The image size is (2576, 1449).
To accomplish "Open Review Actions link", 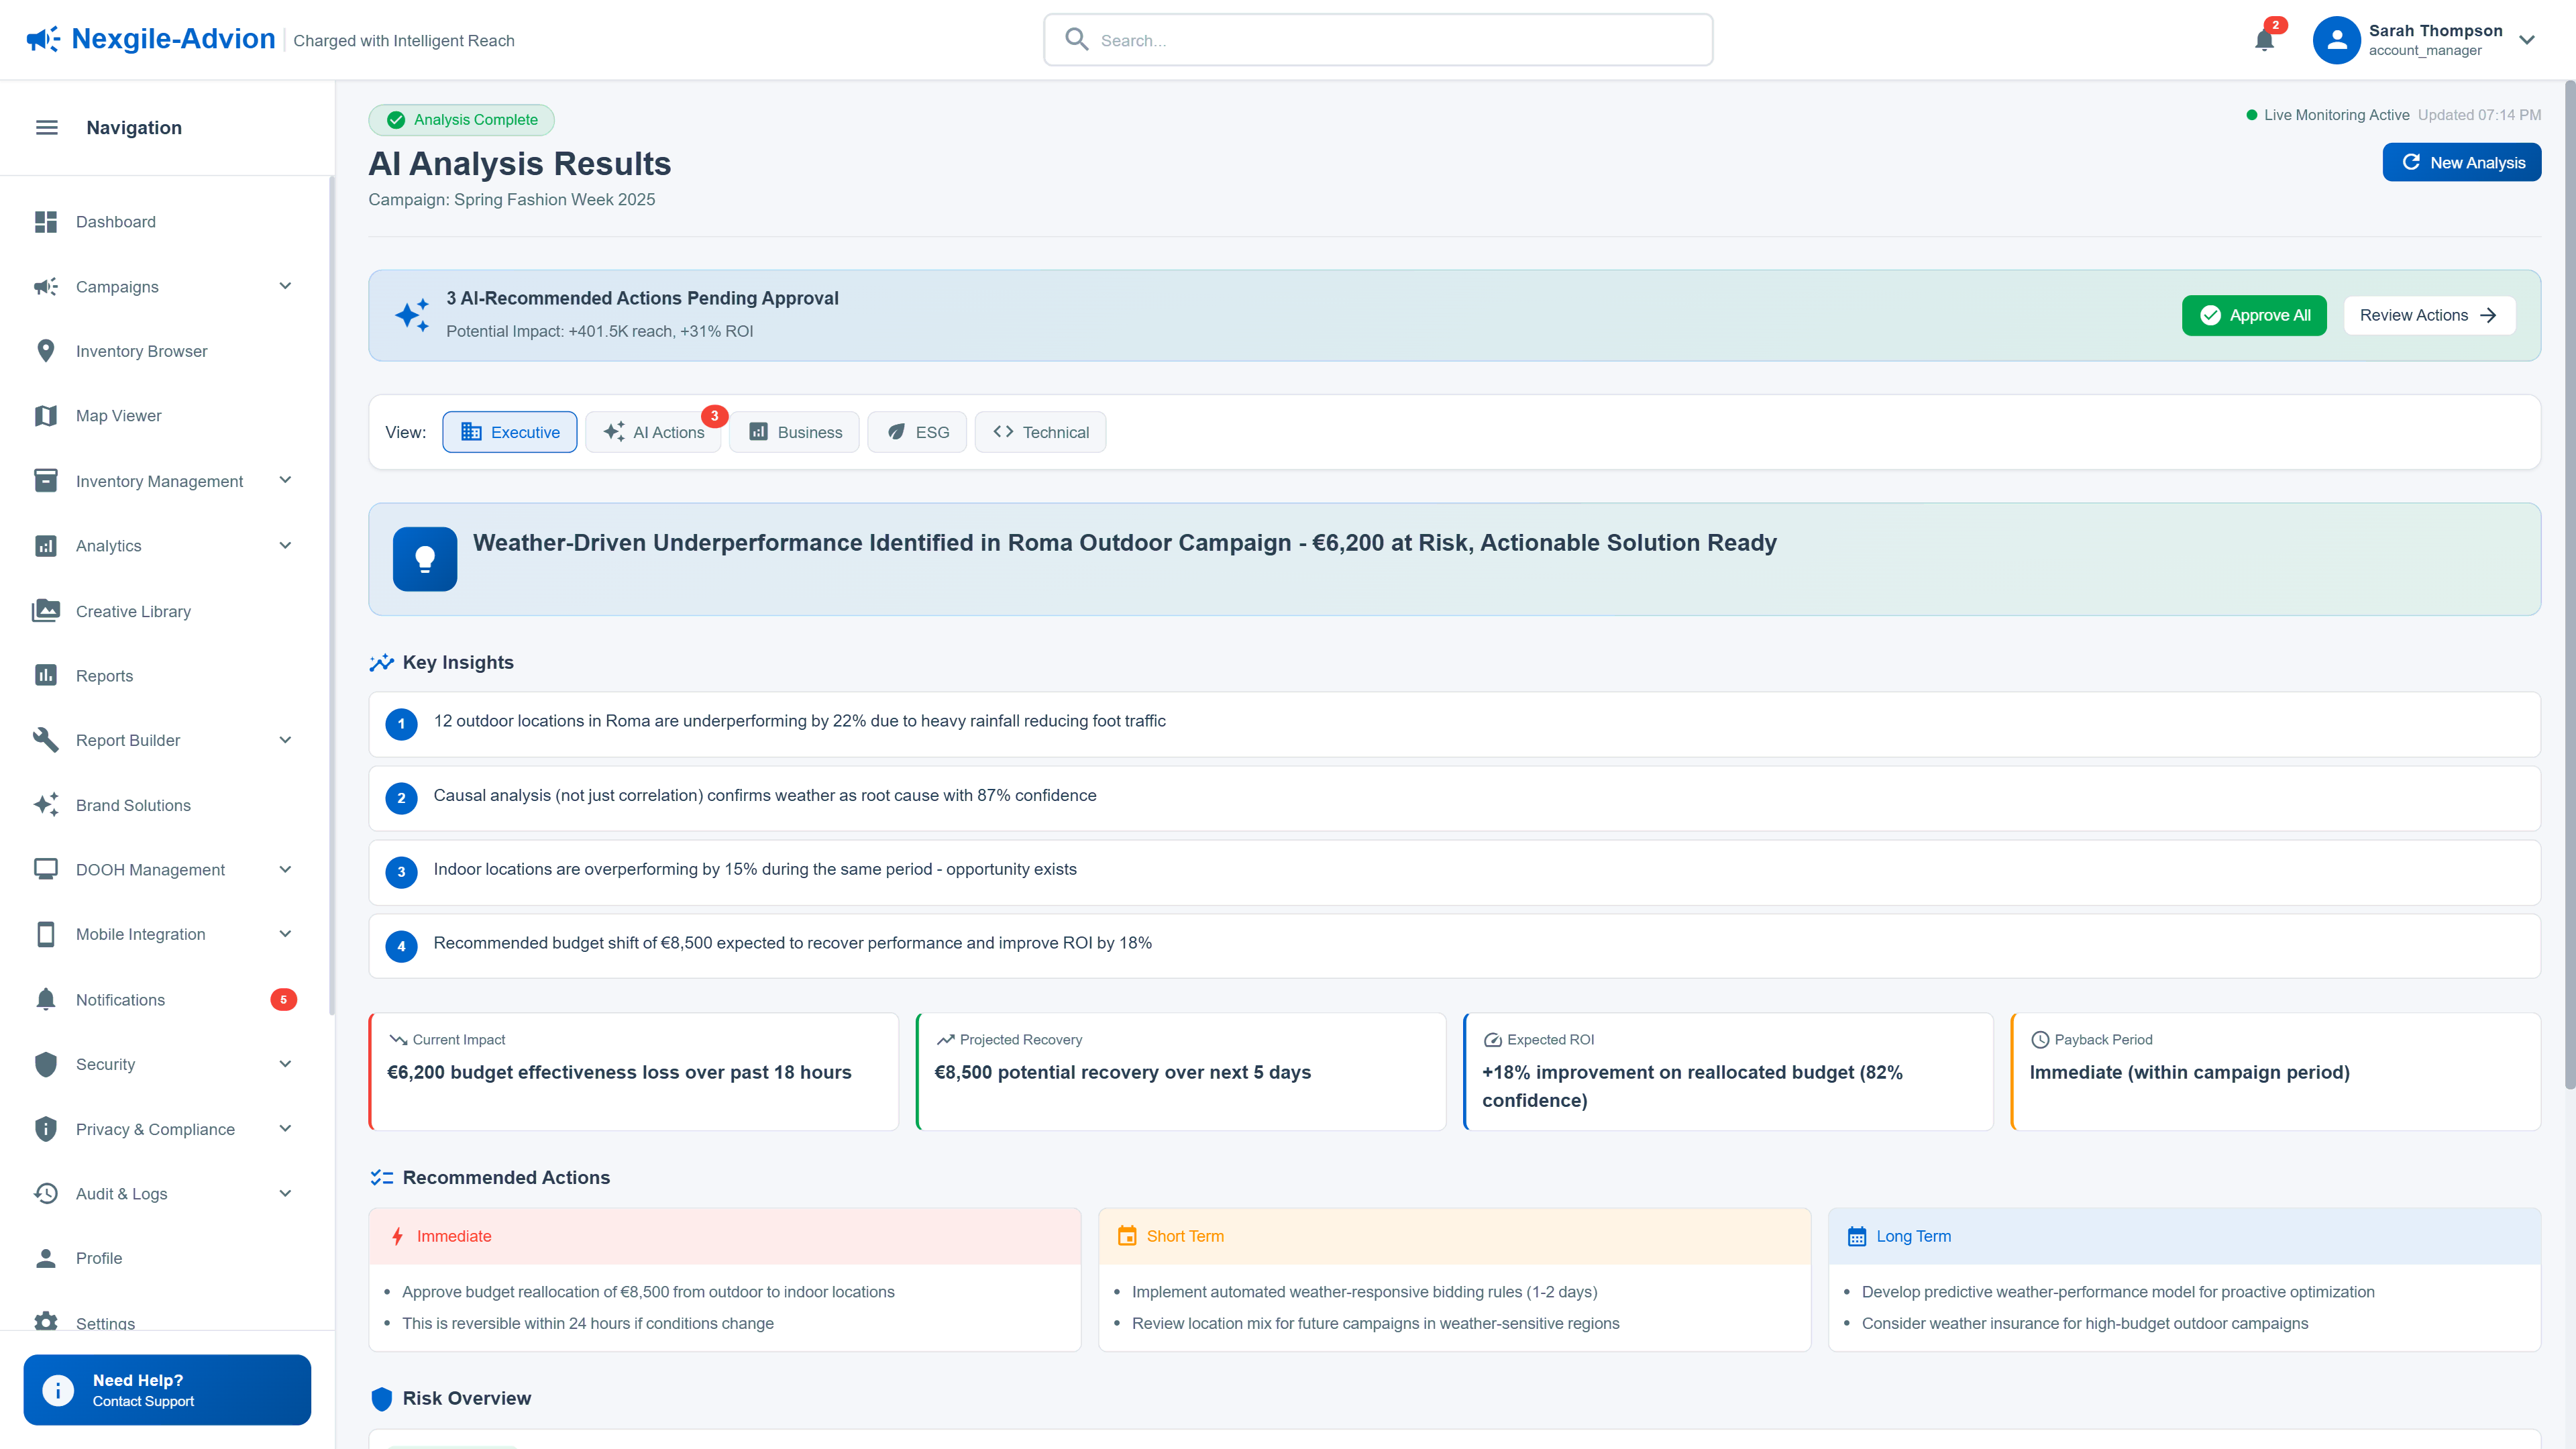I will tap(2429, 315).
